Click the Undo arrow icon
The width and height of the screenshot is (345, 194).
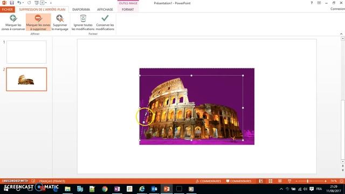[x=19, y=3]
